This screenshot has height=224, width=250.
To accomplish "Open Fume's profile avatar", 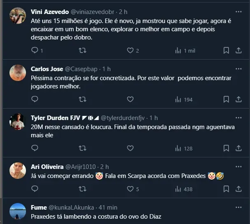I will (18, 211).
